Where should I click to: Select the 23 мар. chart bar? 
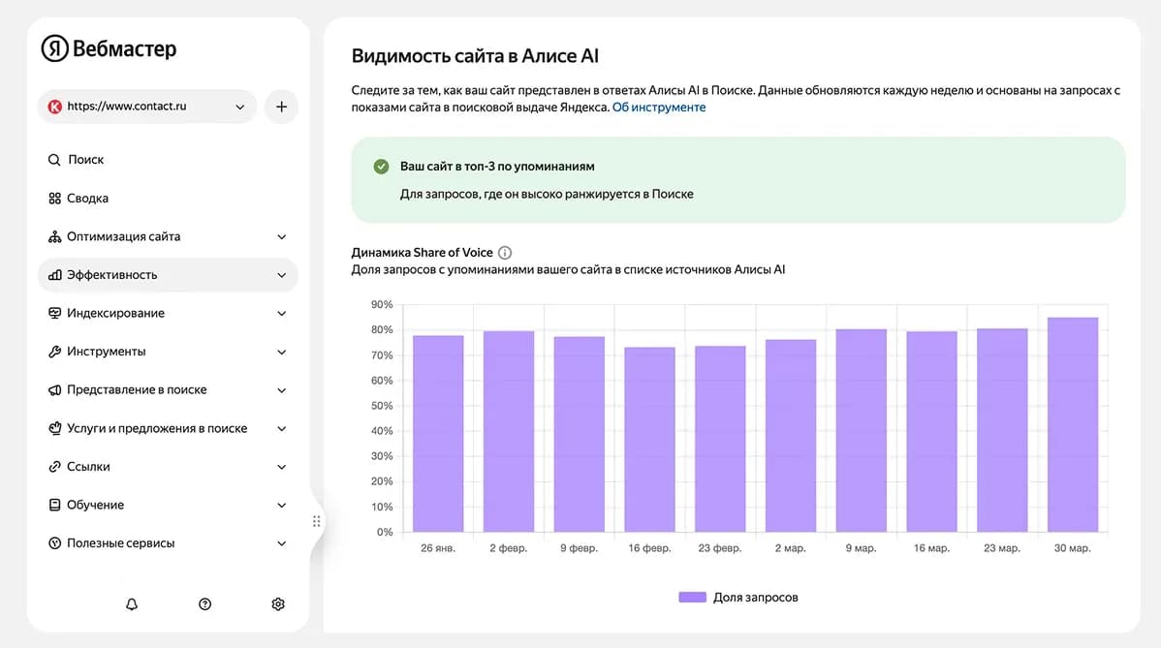[1002, 430]
